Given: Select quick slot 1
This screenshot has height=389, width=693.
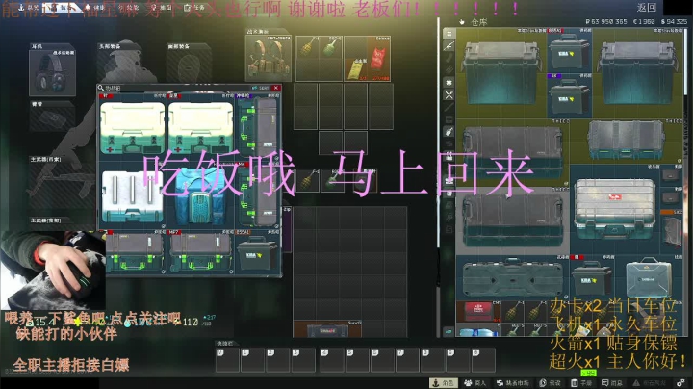Looking at the screenshot, I should [253, 360].
